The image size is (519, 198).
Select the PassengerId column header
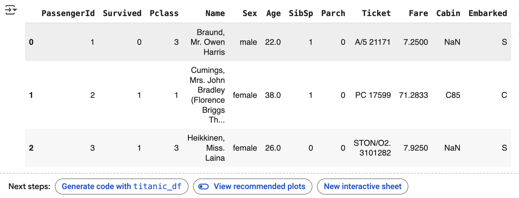tap(68, 13)
